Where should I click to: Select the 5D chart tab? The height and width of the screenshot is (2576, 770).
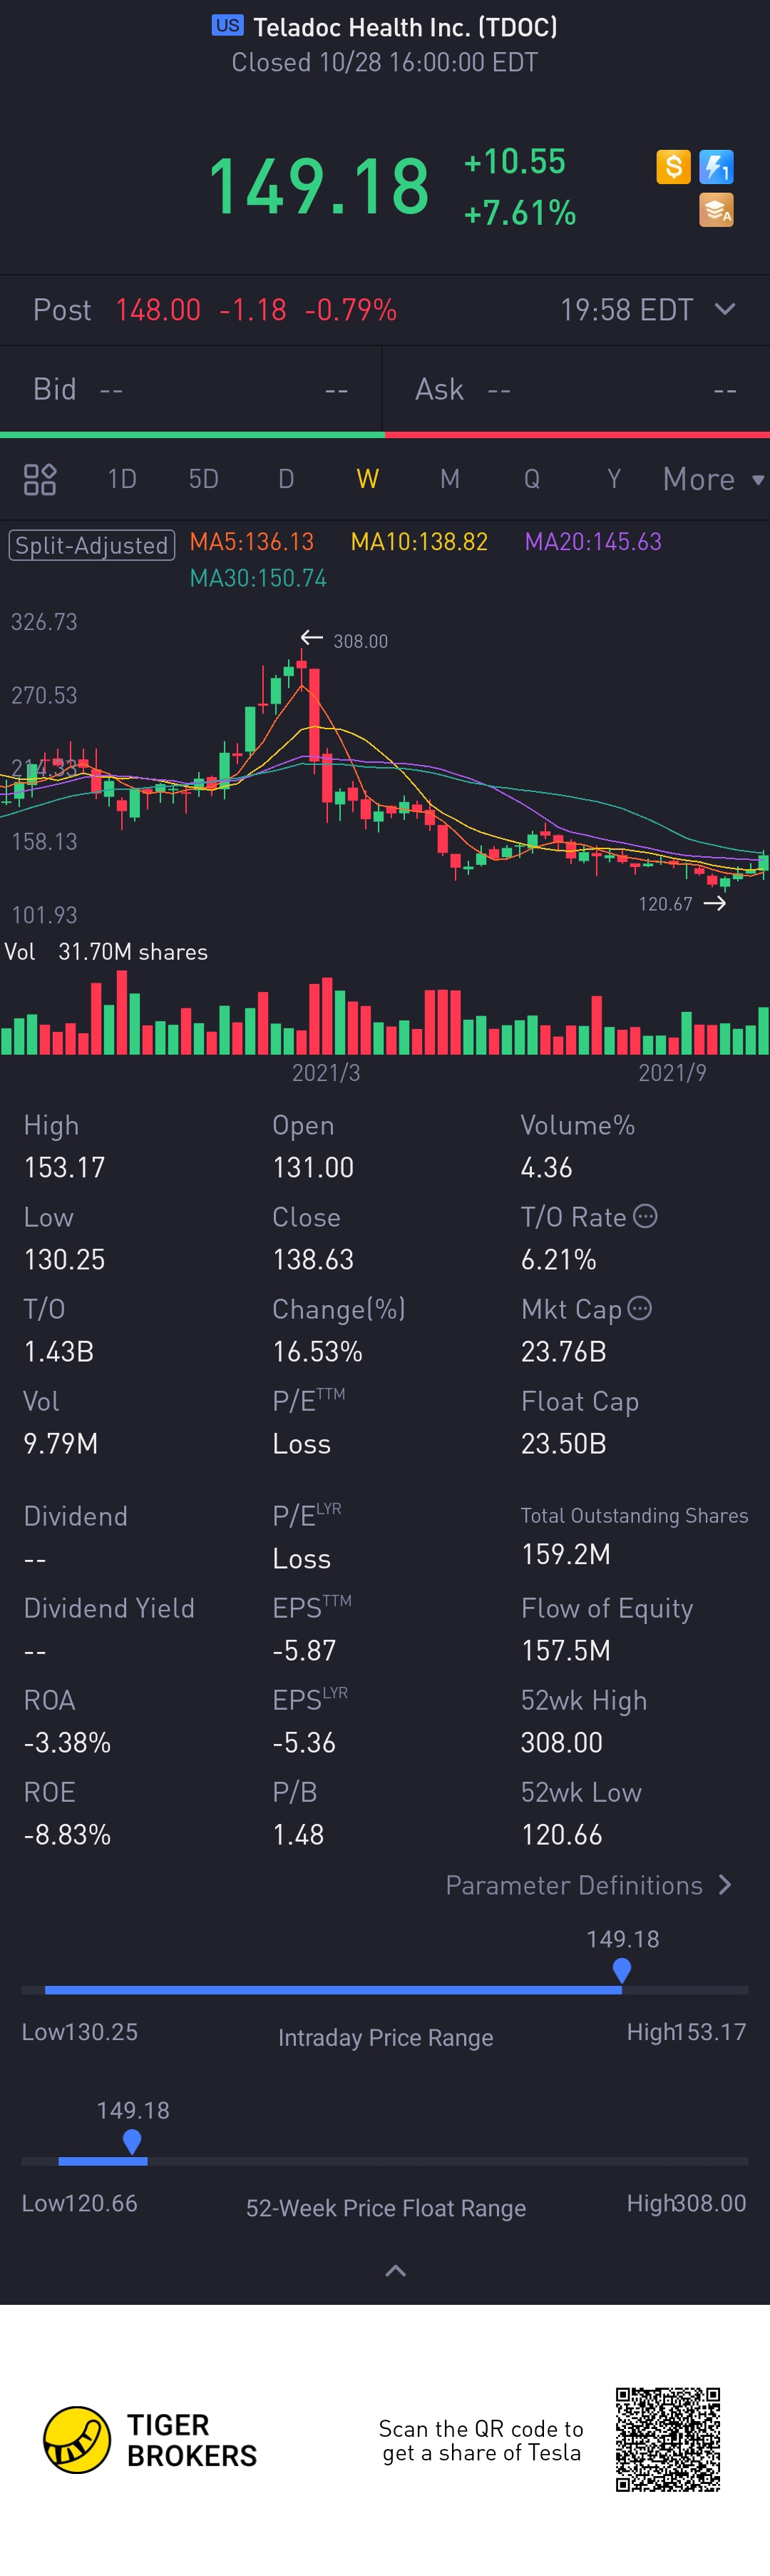[x=204, y=479]
